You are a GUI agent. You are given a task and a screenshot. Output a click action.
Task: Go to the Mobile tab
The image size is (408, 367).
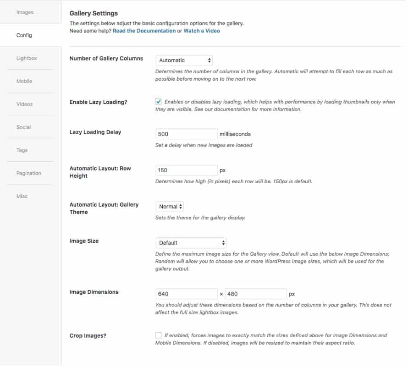pyautogui.click(x=24, y=81)
